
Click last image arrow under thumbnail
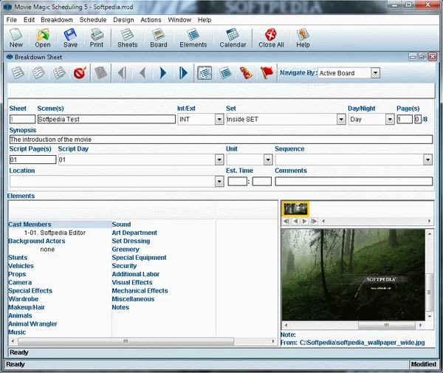pos(314,221)
